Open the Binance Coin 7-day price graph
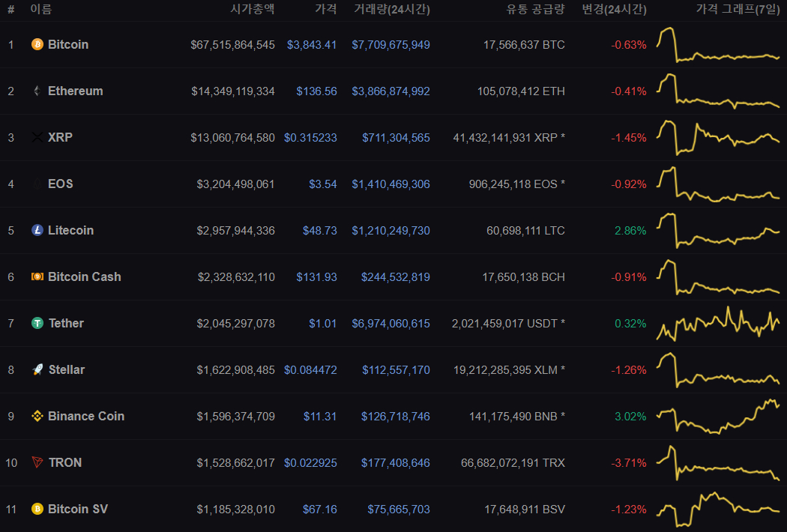Image resolution: width=787 pixels, height=532 pixels. coord(718,416)
